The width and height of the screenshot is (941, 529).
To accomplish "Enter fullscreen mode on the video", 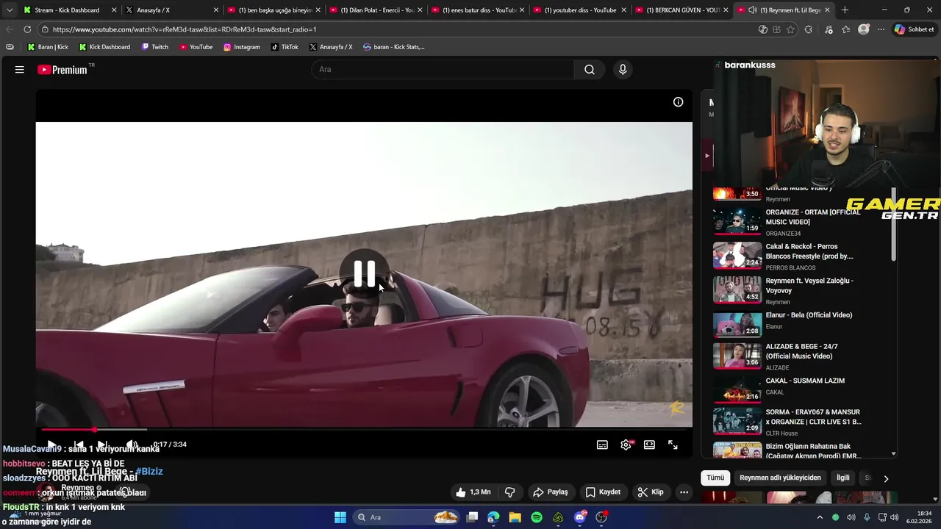I will (673, 445).
